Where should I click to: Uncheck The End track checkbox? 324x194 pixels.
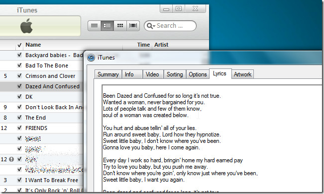click(19, 117)
